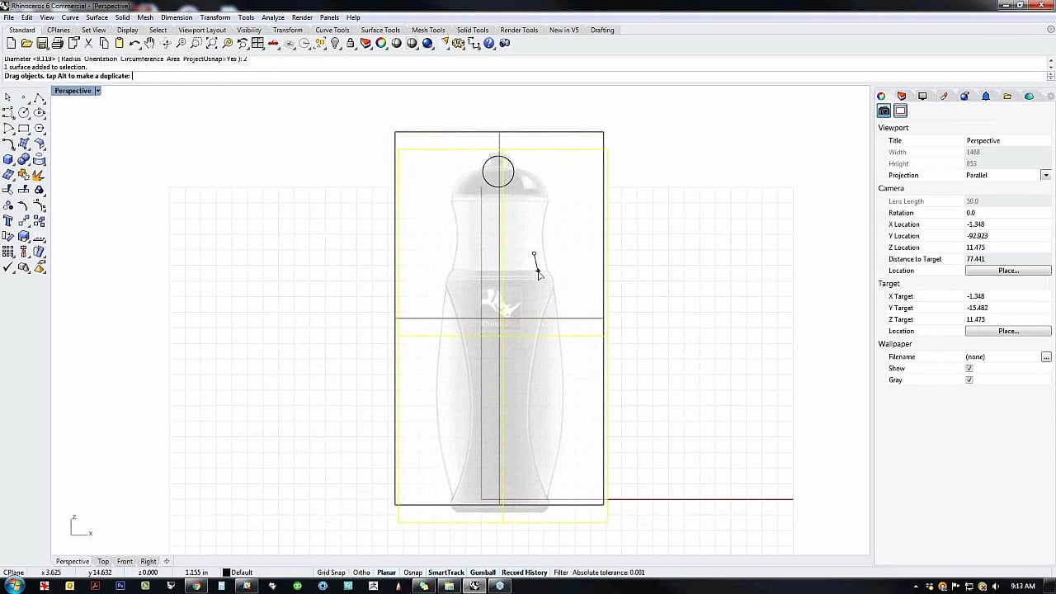This screenshot has height=594, width=1056.
Task: Switch to the Top viewport tab
Action: 103,562
